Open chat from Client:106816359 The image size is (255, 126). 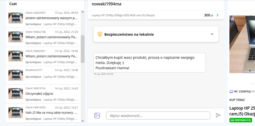43,113
